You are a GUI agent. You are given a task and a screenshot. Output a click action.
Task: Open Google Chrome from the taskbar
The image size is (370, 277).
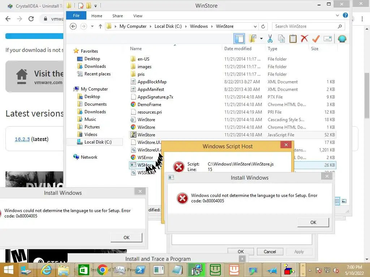(x=102, y=270)
